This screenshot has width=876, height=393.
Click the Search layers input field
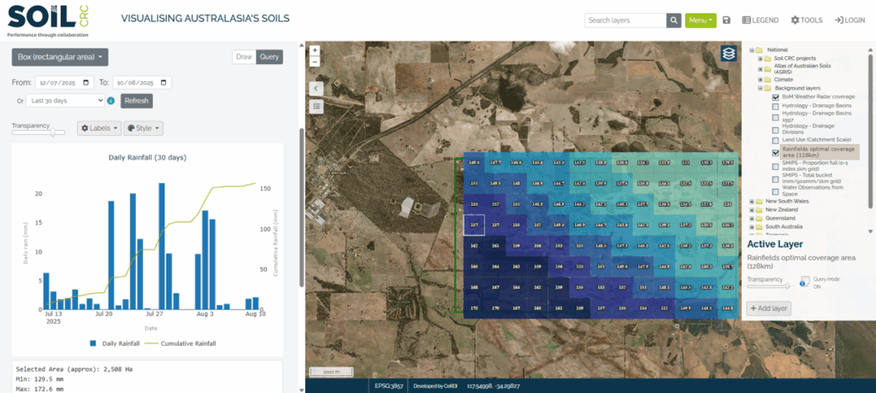coord(625,20)
